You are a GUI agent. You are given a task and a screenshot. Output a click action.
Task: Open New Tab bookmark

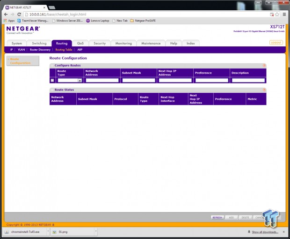(120, 21)
